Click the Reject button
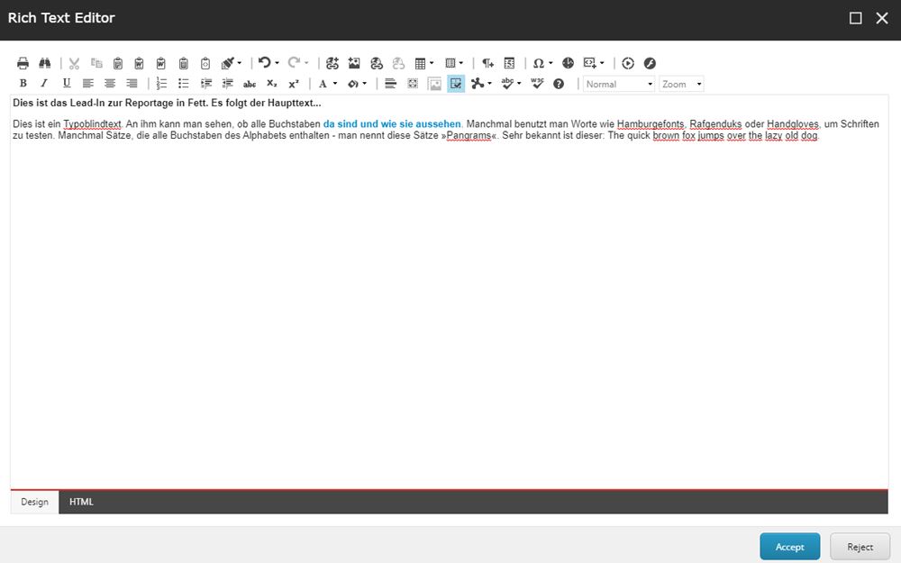Image resolution: width=901 pixels, height=563 pixels. click(860, 547)
